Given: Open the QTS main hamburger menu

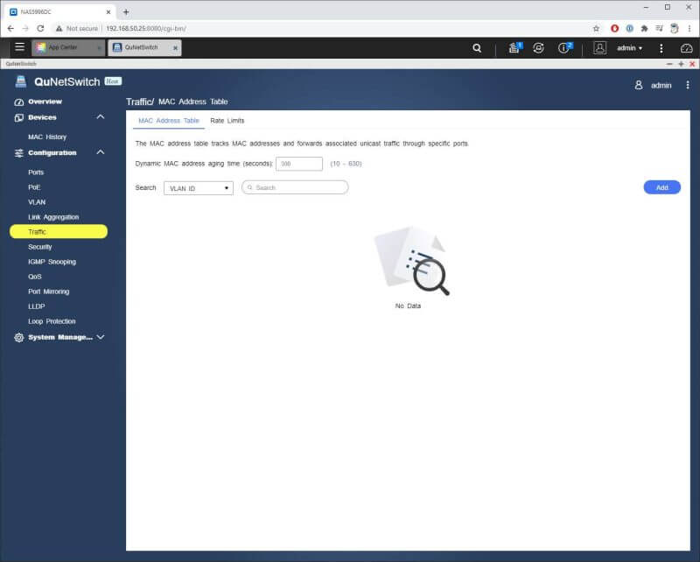Looking at the screenshot, I should 19,47.
